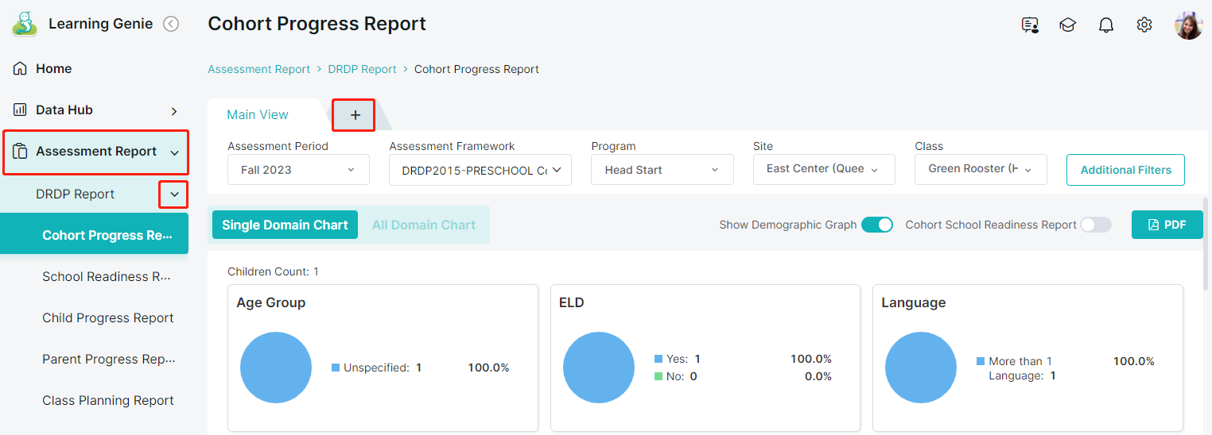Viewport: 1212px width, 435px height.
Task: Select Child Progress Report in sidebar
Action: (x=107, y=318)
